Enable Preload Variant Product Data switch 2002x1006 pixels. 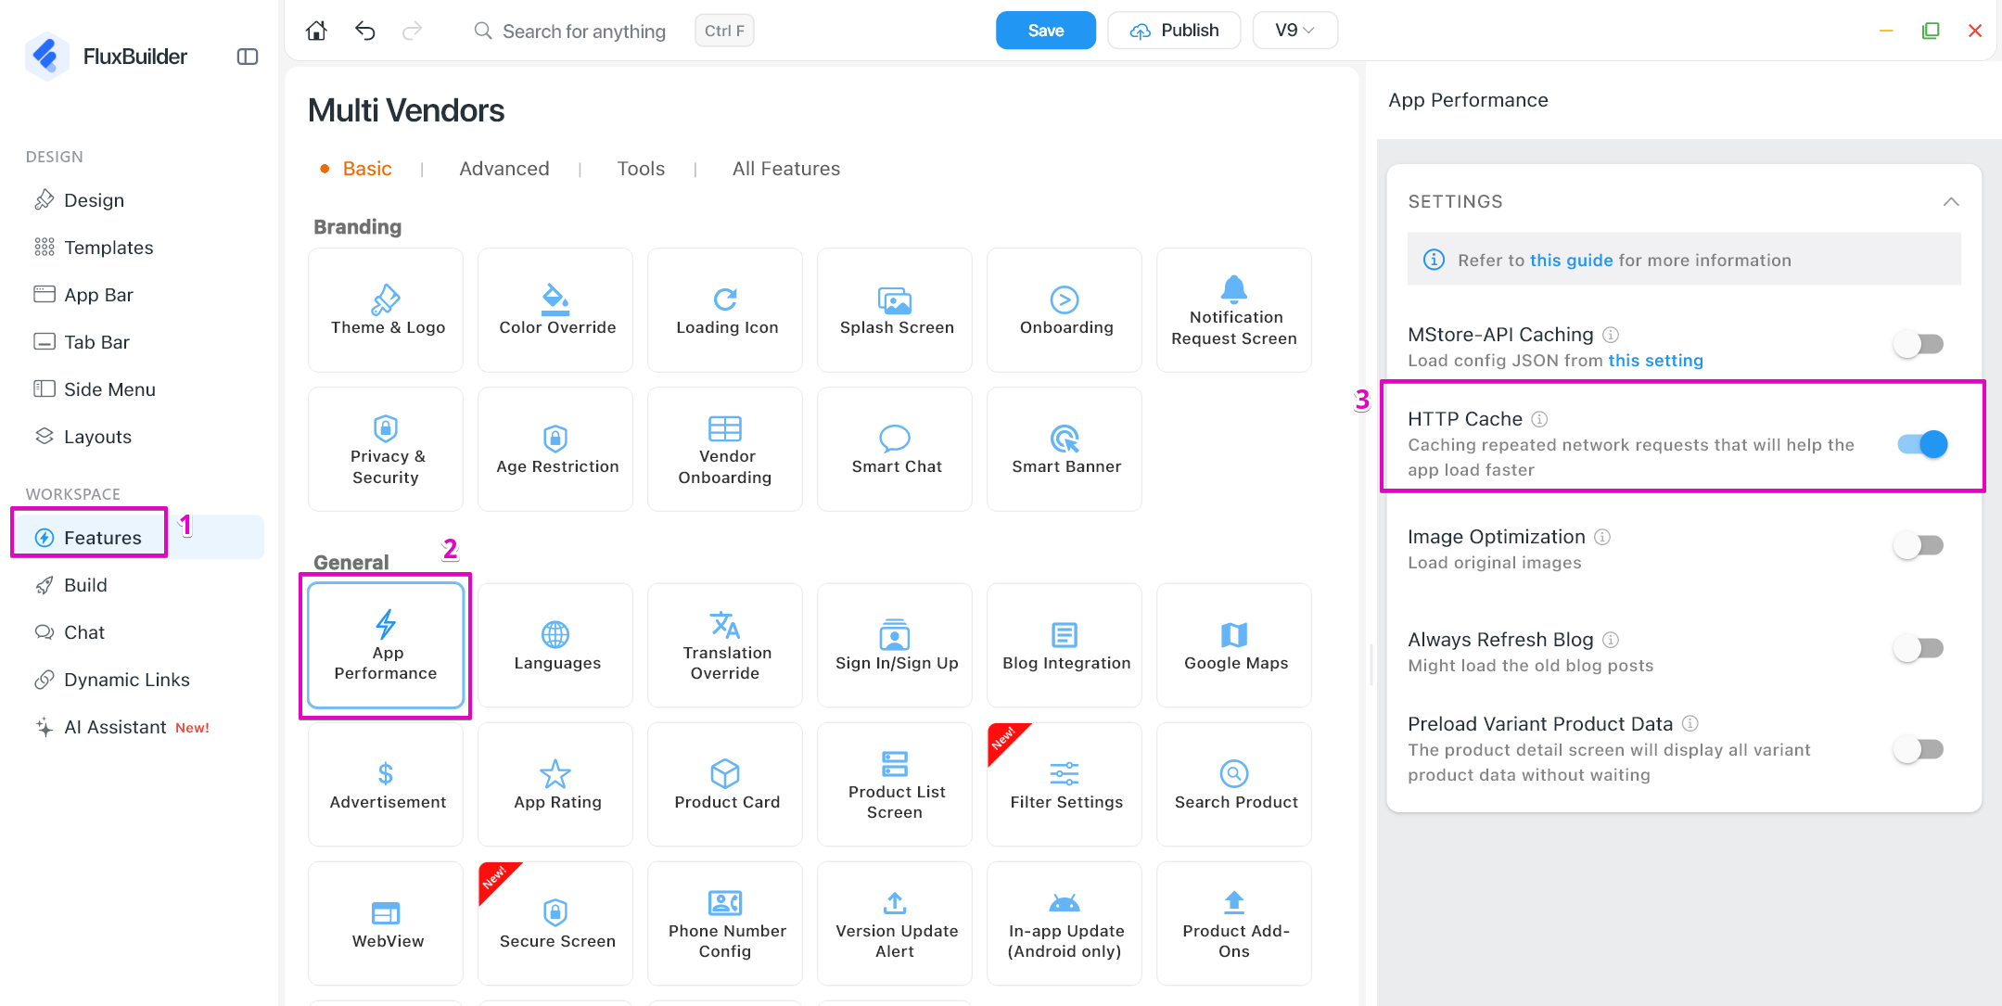click(x=1919, y=749)
